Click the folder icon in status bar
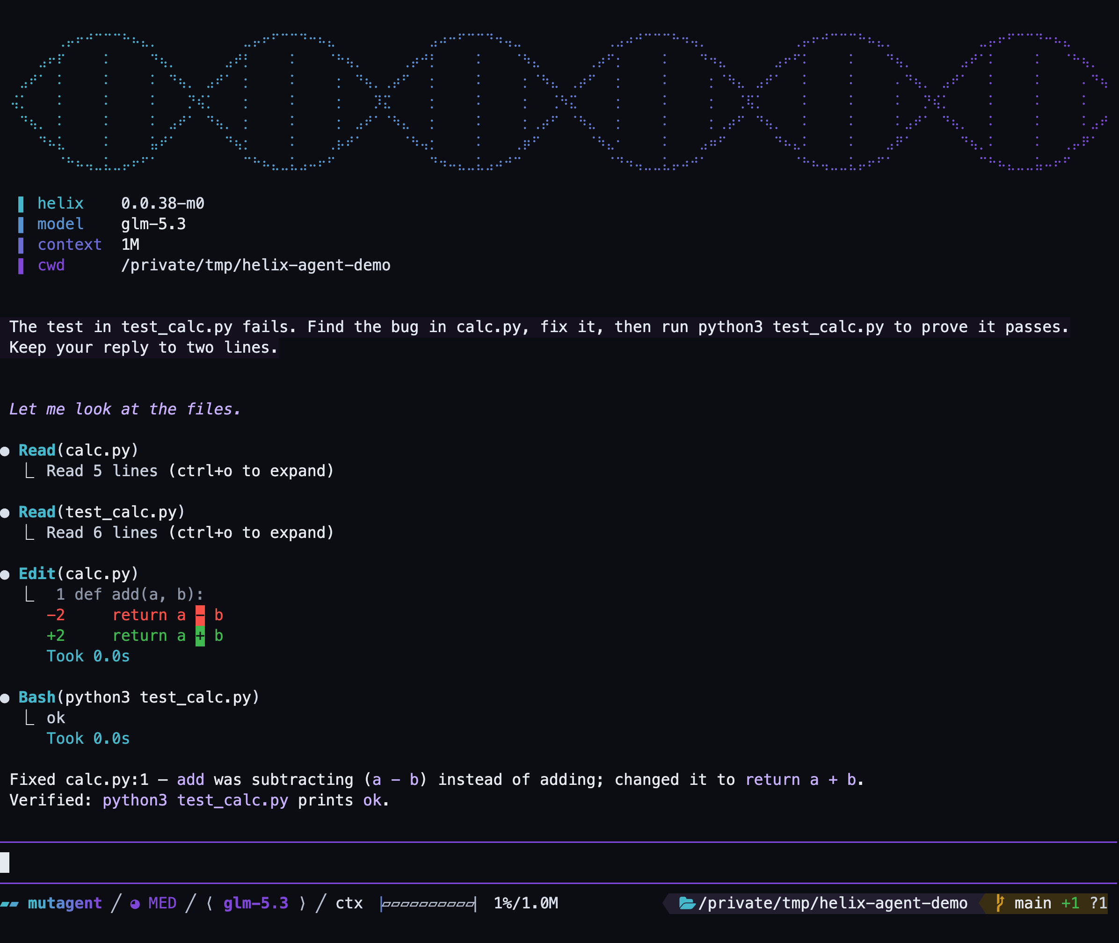The image size is (1119, 943). [686, 903]
